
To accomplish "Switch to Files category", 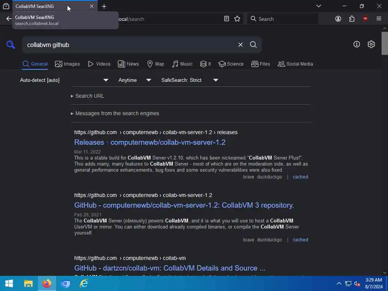I will (x=260, y=64).
